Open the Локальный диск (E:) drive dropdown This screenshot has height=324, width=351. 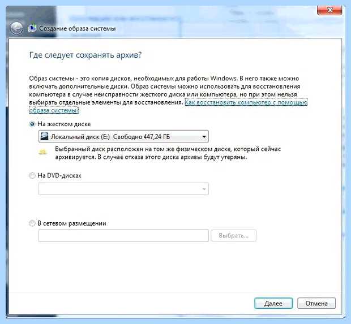tap(123, 136)
